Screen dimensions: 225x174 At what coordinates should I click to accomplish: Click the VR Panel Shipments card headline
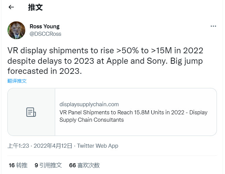pos(133,112)
